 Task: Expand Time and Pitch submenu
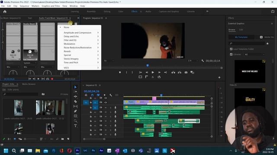coord(79,62)
